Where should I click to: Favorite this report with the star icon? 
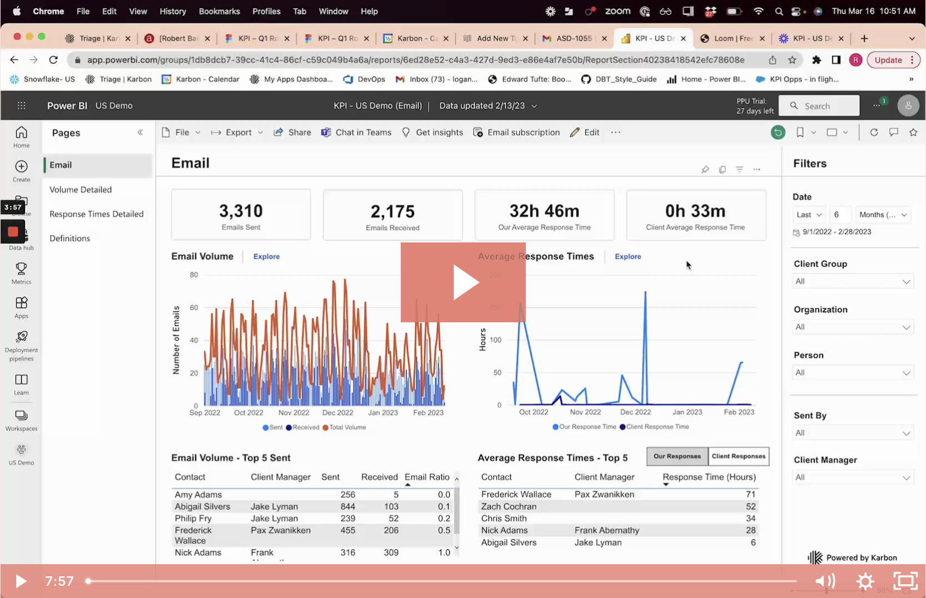pyautogui.click(x=913, y=133)
